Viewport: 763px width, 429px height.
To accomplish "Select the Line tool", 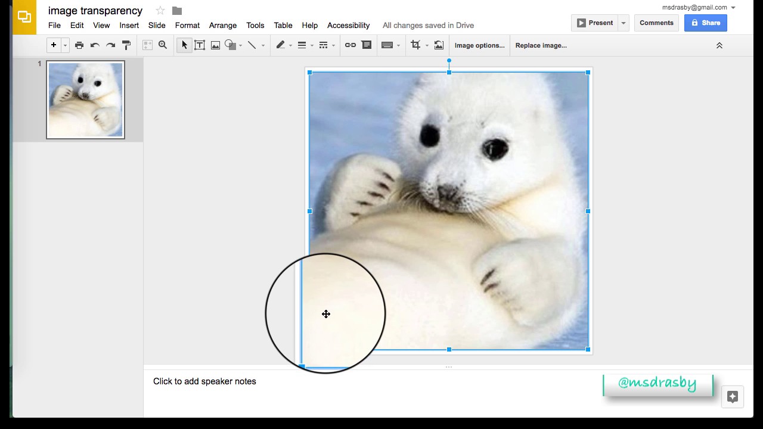I will [x=252, y=45].
